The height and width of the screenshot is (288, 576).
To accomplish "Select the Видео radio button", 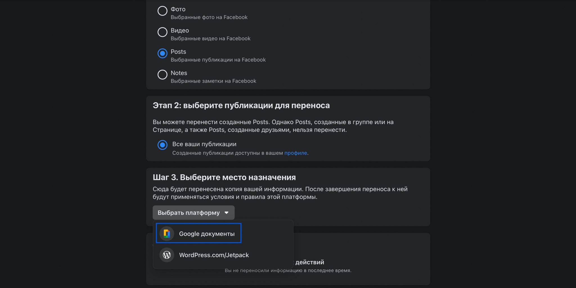I will (162, 32).
